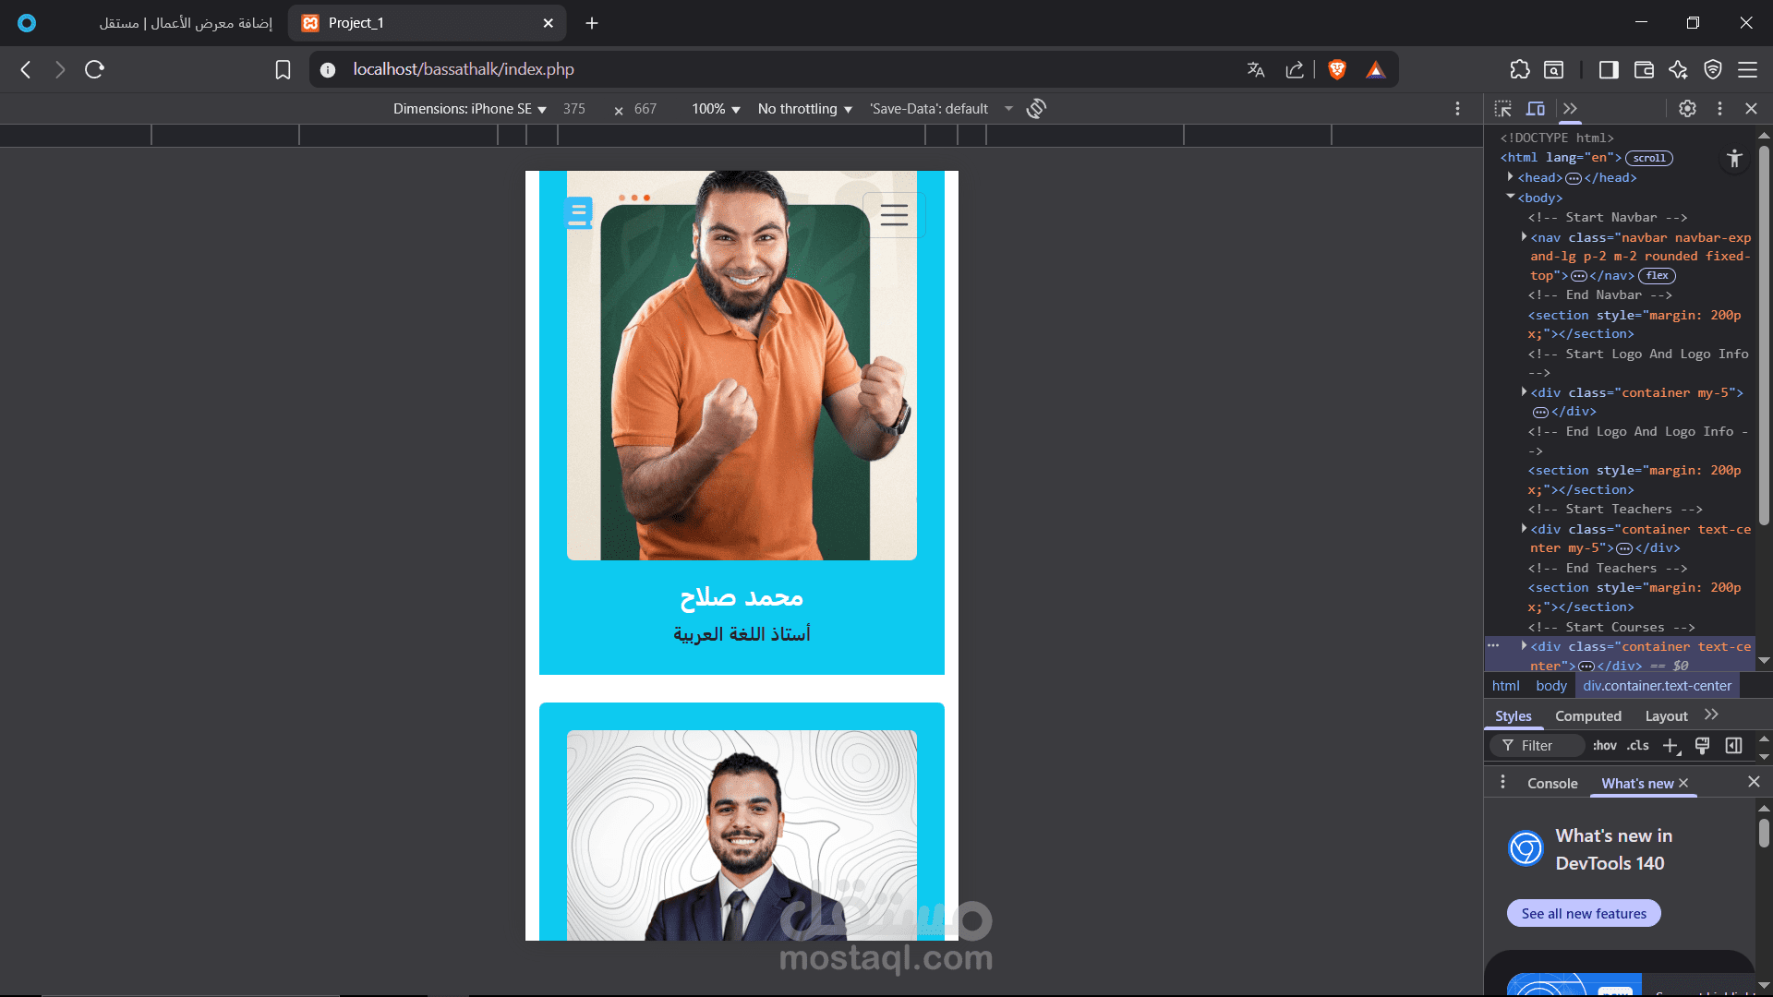
Task: Open a new browser tab
Action: pyautogui.click(x=592, y=23)
